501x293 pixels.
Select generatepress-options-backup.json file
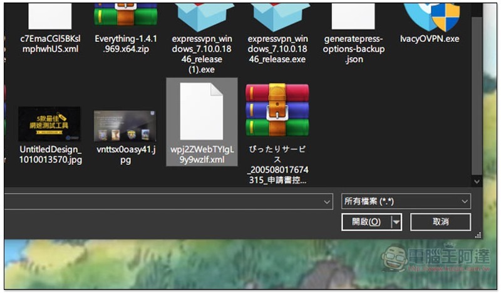click(x=353, y=34)
